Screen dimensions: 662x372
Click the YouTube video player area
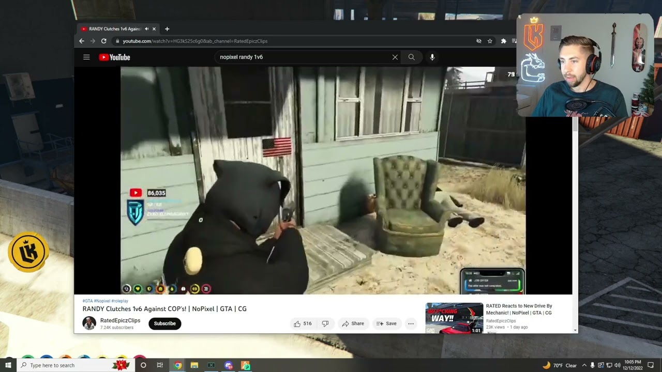point(323,181)
